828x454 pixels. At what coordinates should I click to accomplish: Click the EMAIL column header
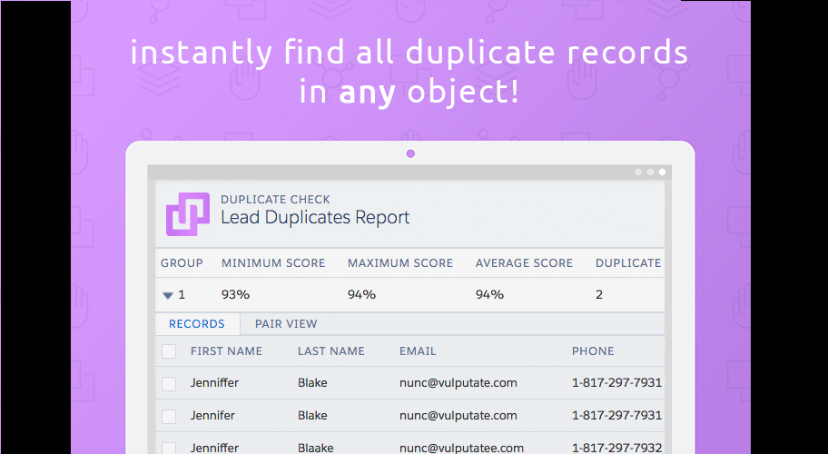click(x=418, y=351)
